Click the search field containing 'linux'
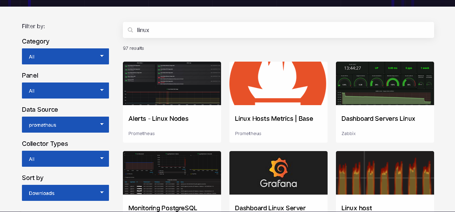This screenshot has height=212, width=455. point(278,30)
